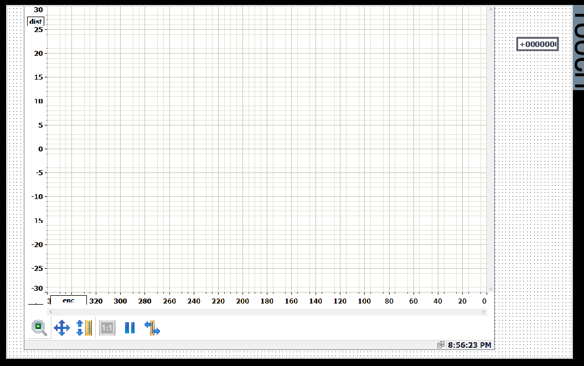
Task: Toggle the horizontal cursor arrows tool
Action: [152, 328]
